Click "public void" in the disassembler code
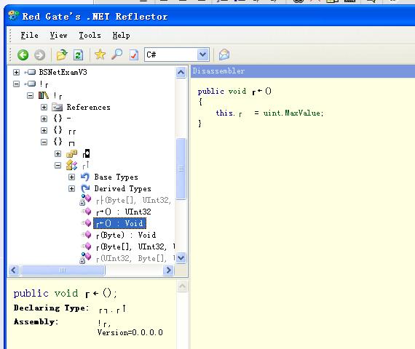The height and width of the screenshot is (349, 415). coord(222,92)
